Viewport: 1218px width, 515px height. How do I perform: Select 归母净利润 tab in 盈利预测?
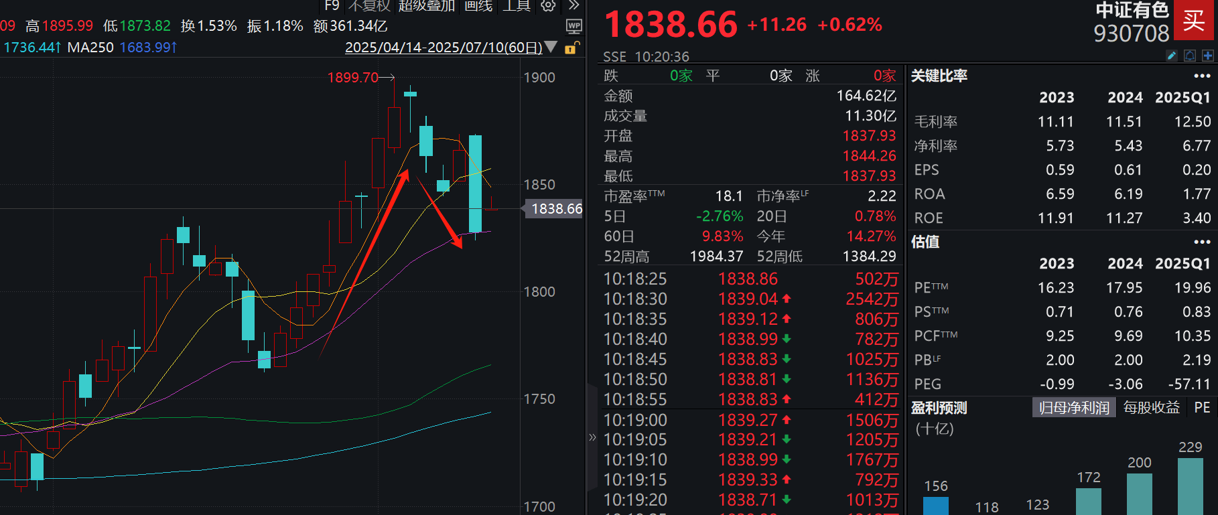[x=1074, y=407]
